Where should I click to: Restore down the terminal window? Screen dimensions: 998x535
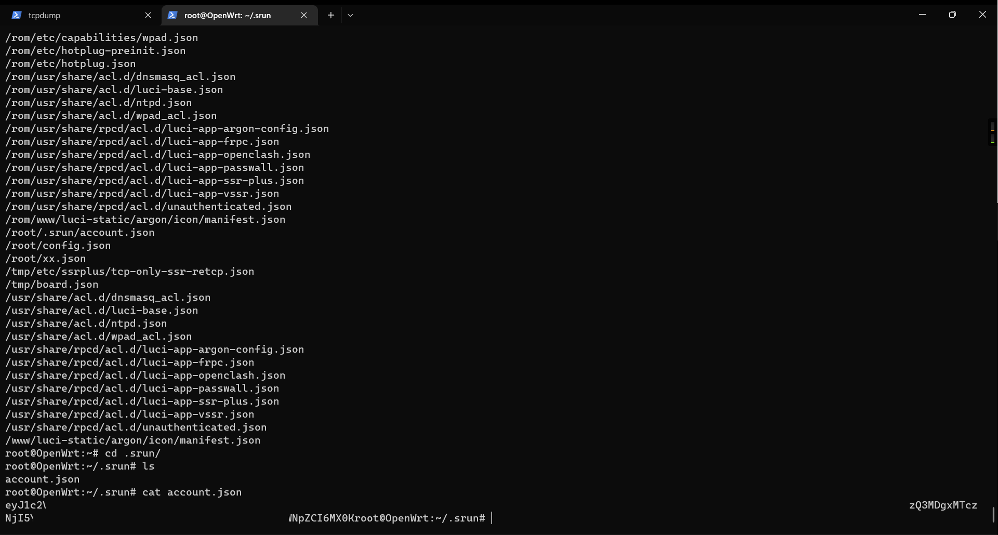953,14
